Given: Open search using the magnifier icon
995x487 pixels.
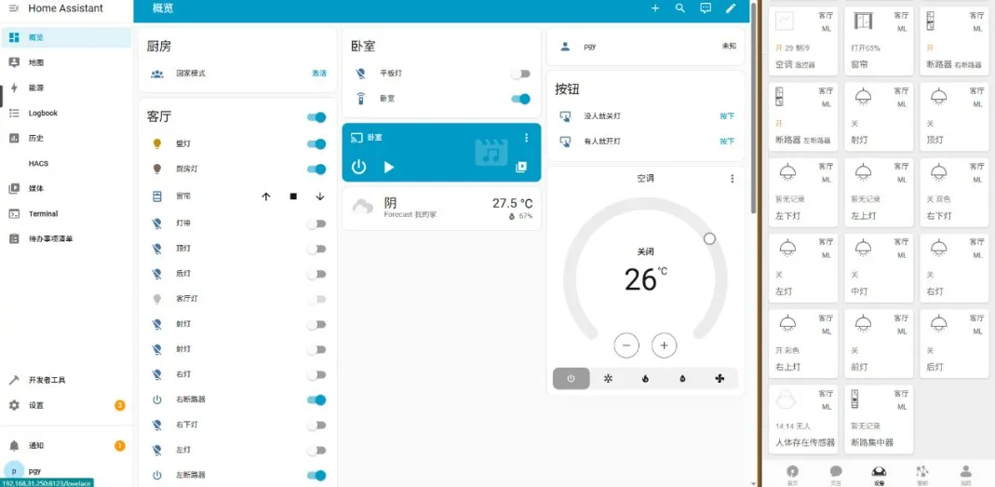Looking at the screenshot, I should pyautogui.click(x=680, y=8).
